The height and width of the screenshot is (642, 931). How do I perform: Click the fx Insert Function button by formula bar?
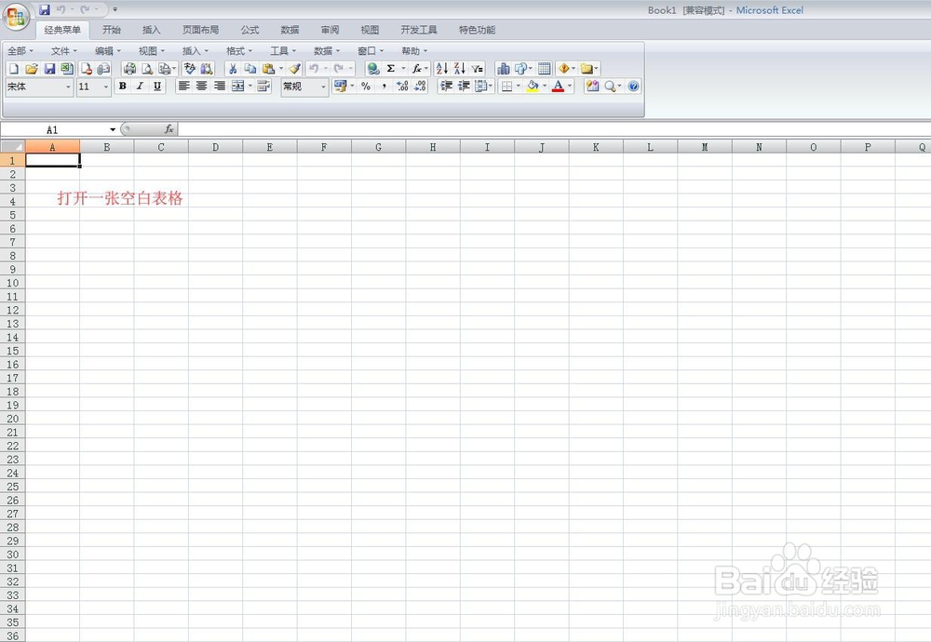pos(169,129)
